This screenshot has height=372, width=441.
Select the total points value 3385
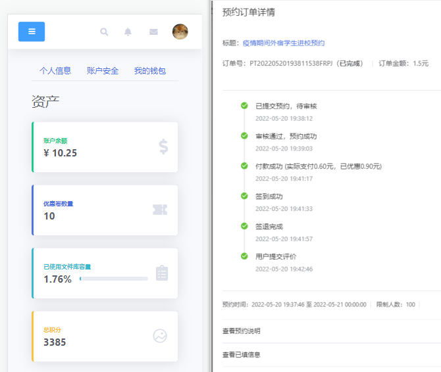click(x=55, y=342)
